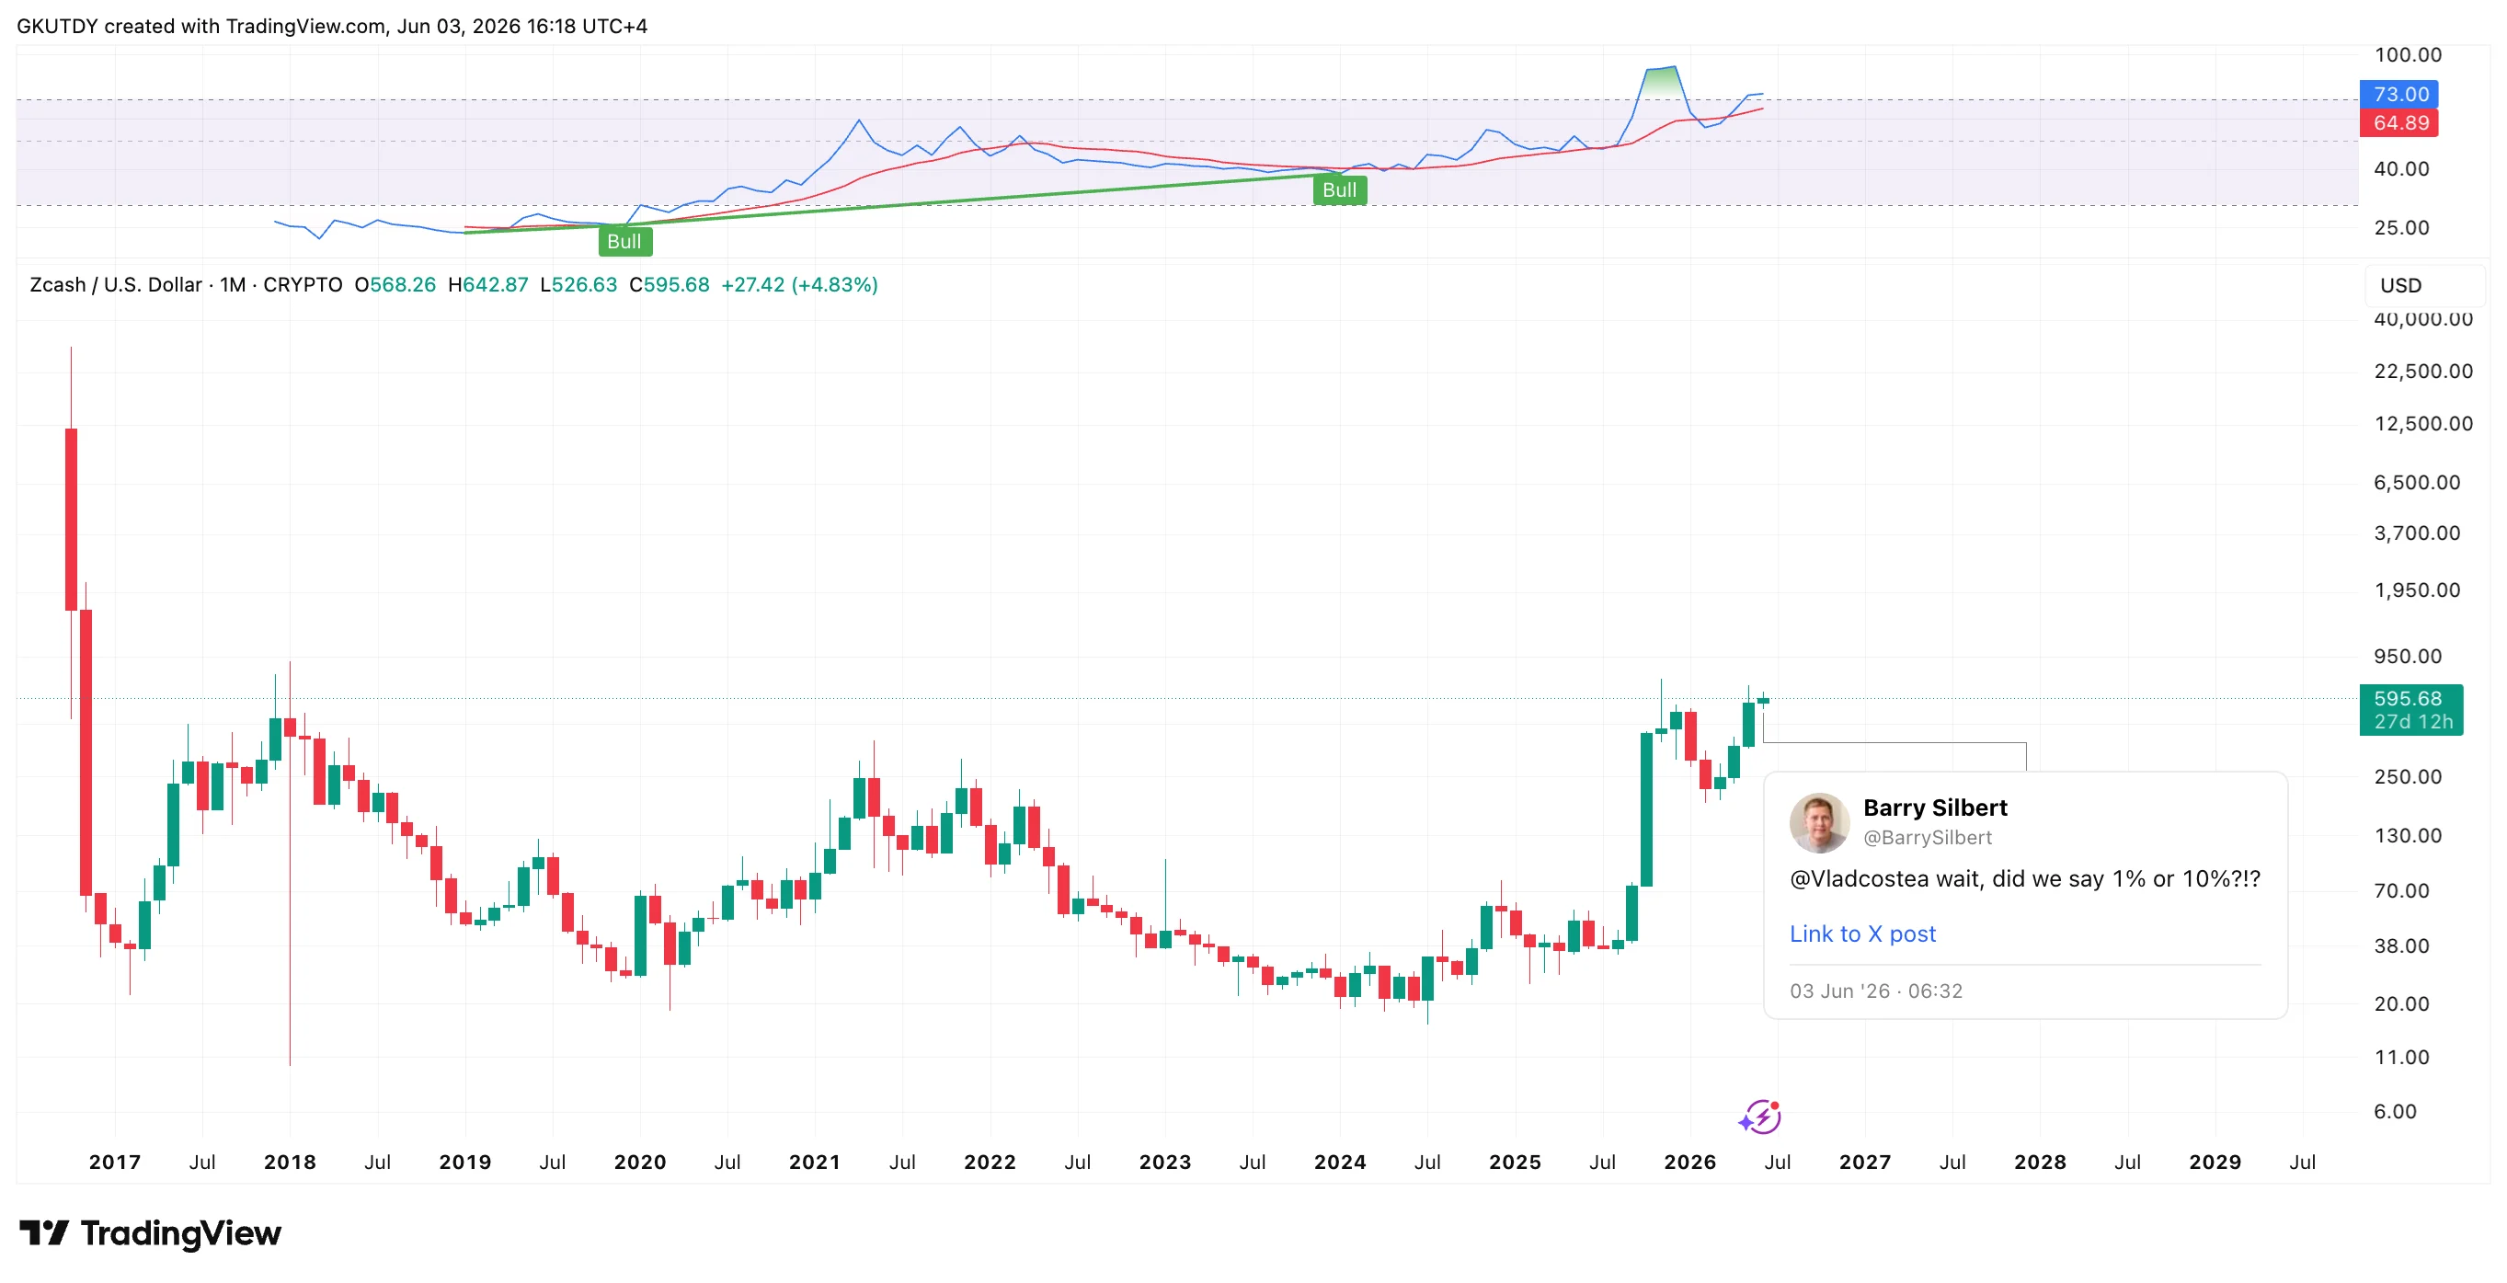Viewport: 2507px width, 1283px height.
Task: Click the red 64.89 RSI average tag
Action: click(2399, 122)
